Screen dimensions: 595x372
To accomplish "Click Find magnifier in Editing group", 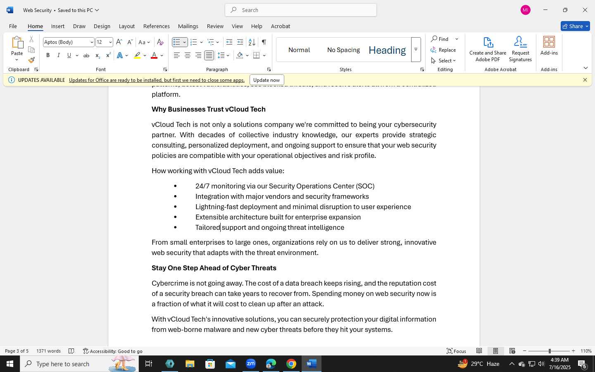I will pyautogui.click(x=440, y=39).
